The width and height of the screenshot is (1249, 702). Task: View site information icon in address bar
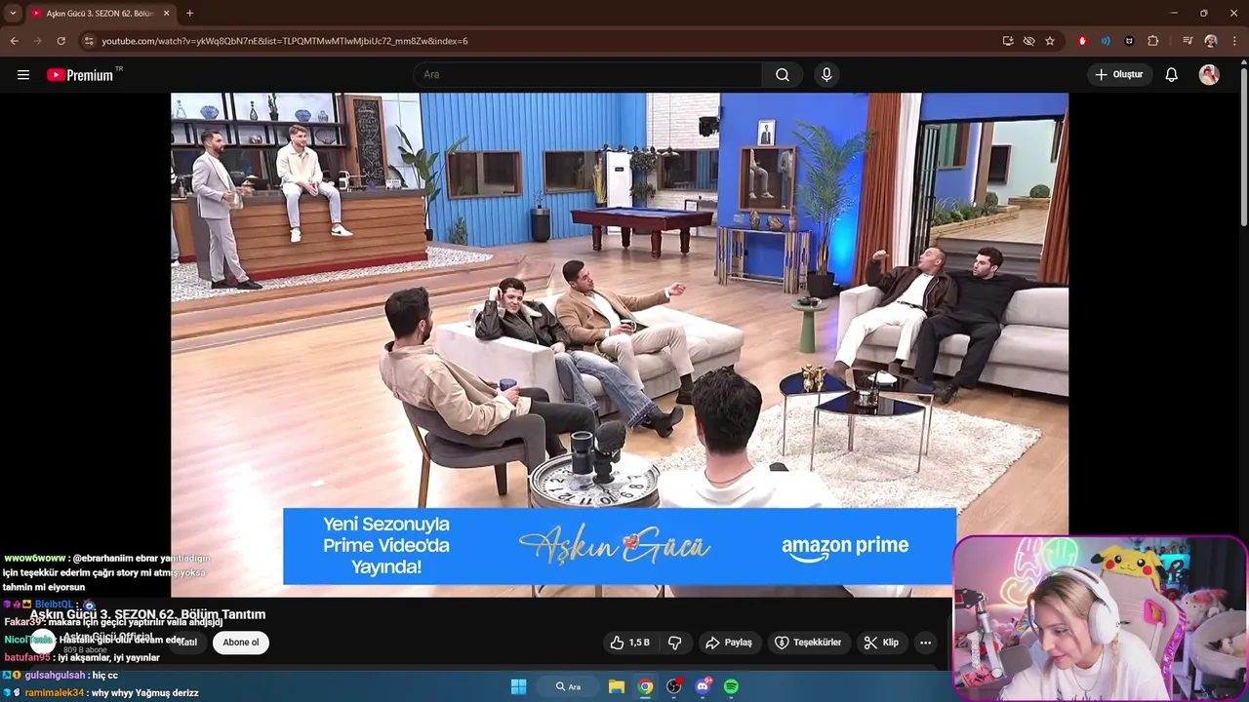coord(89,41)
